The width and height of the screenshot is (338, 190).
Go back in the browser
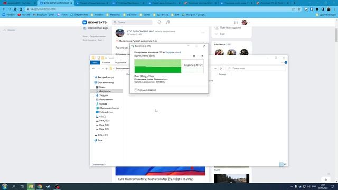(x=4, y=9)
